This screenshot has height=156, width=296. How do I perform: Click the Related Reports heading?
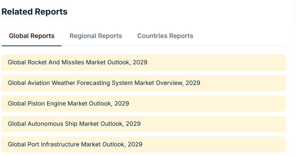pos(35,12)
